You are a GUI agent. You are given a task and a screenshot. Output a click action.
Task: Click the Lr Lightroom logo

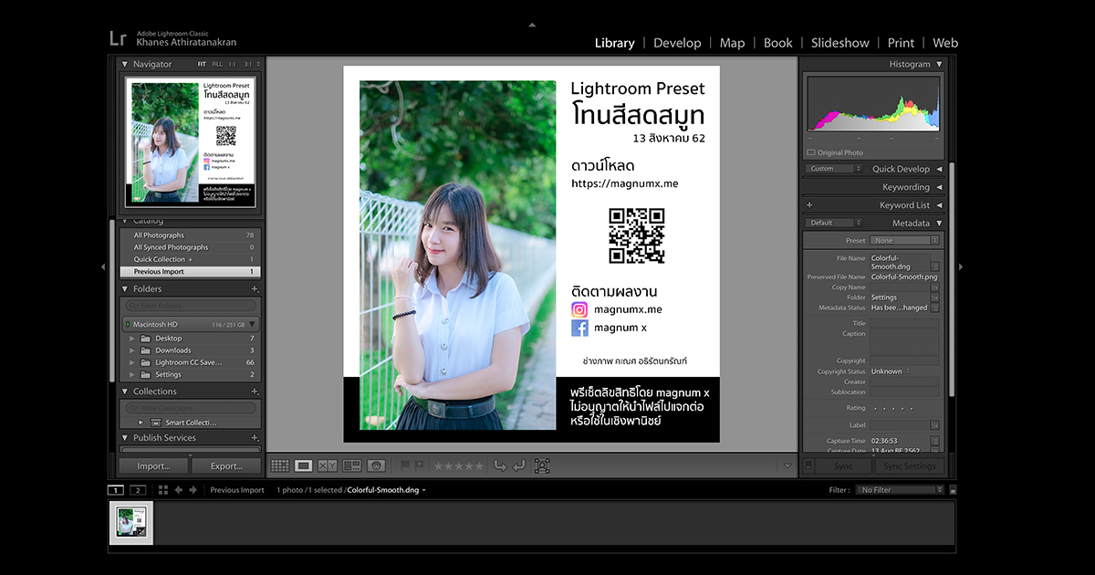point(117,37)
